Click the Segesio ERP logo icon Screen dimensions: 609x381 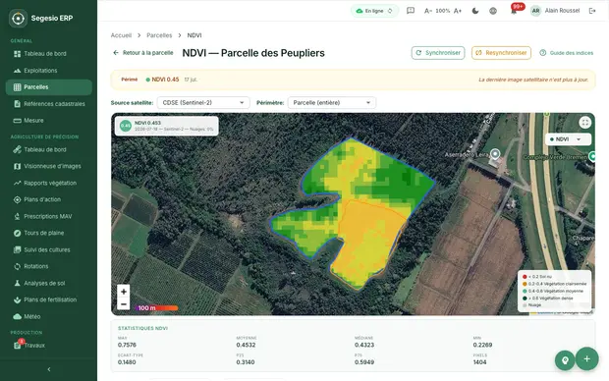[x=18, y=19]
